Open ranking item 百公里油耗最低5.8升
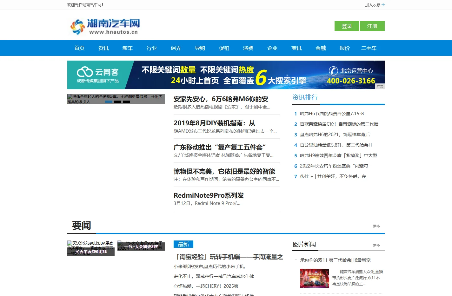This screenshot has height=296, width=452. coord(336,145)
